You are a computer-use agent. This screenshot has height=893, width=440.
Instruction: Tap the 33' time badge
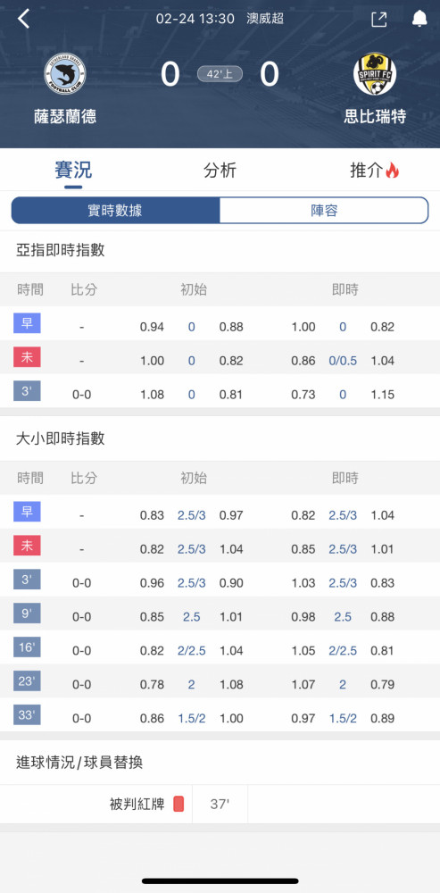coord(27,714)
